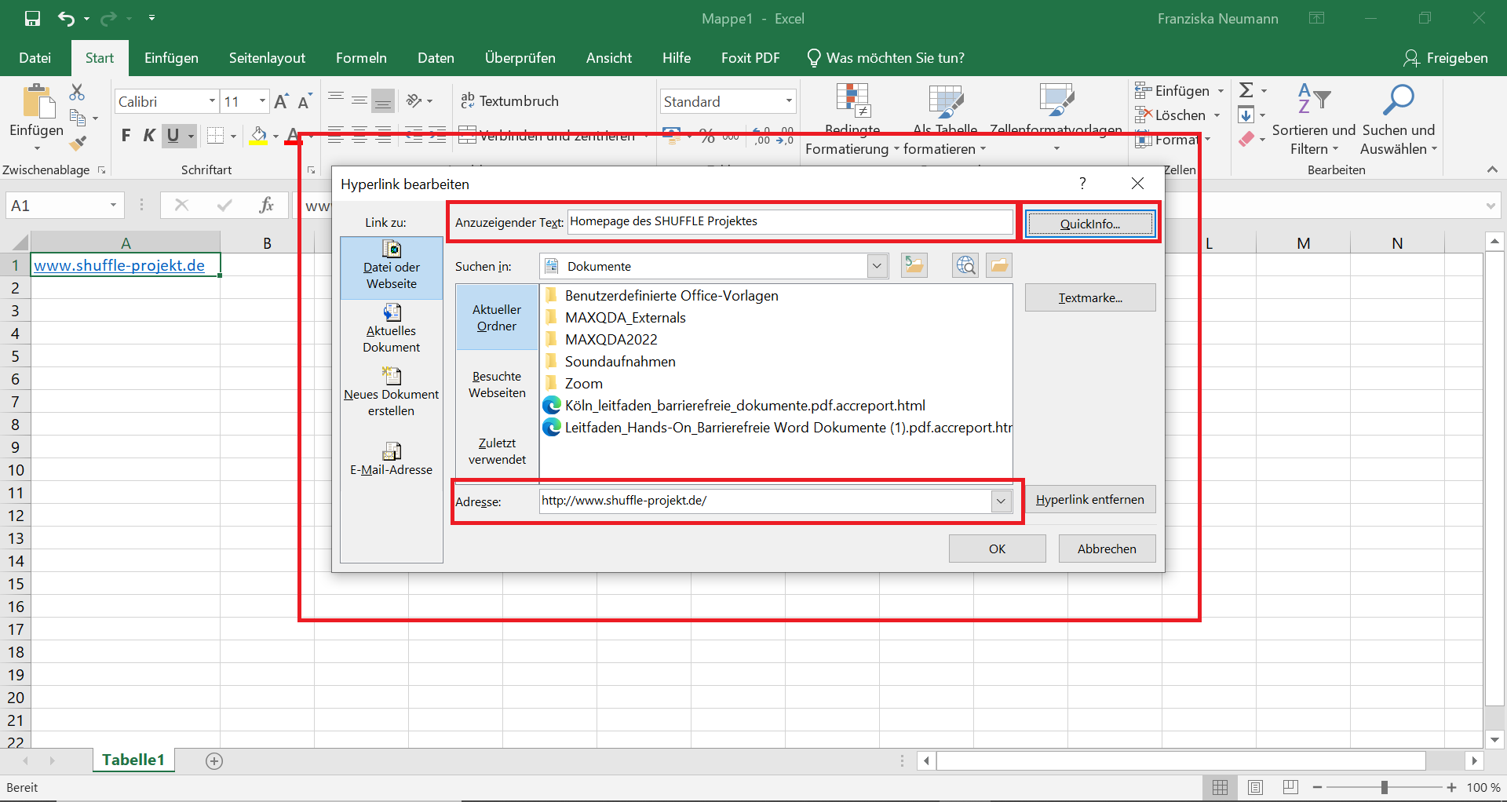Open the Suchen in folder dropdown

point(876,265)
